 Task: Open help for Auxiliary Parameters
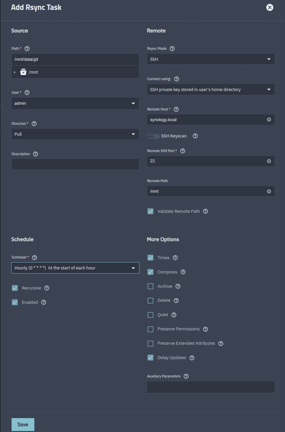(186, 376)
